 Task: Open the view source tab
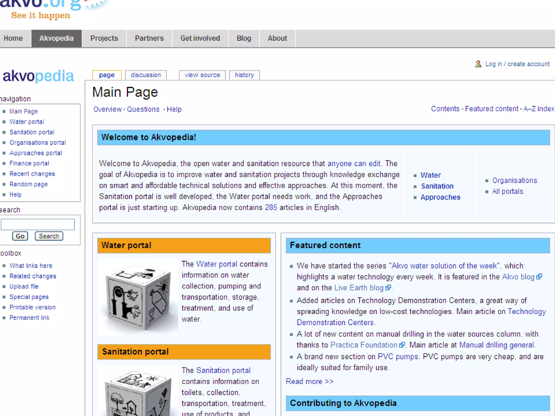pos(202,75)
